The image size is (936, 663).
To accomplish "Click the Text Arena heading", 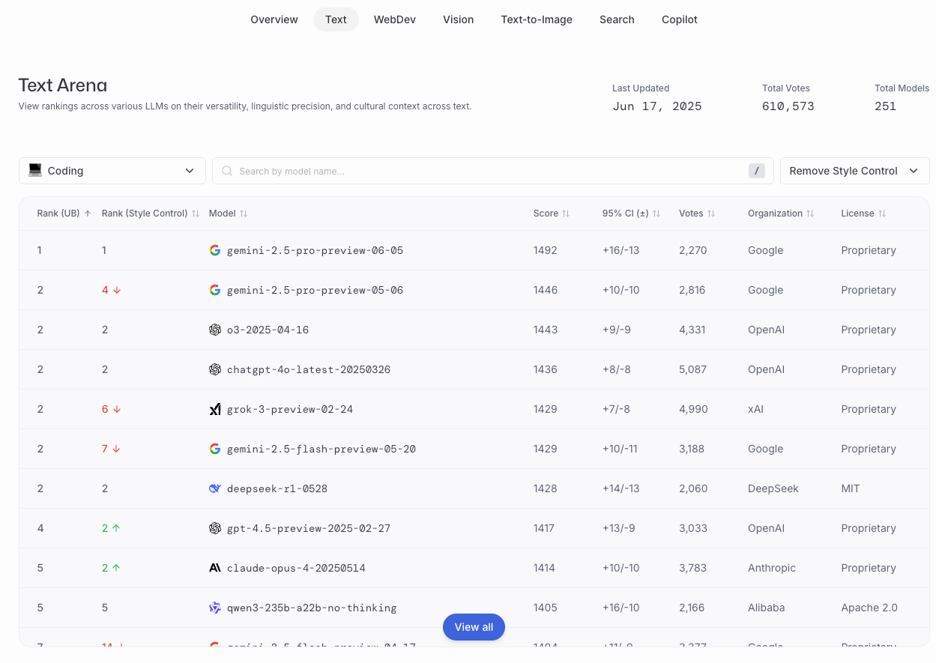I will click(x=63, y=85).
